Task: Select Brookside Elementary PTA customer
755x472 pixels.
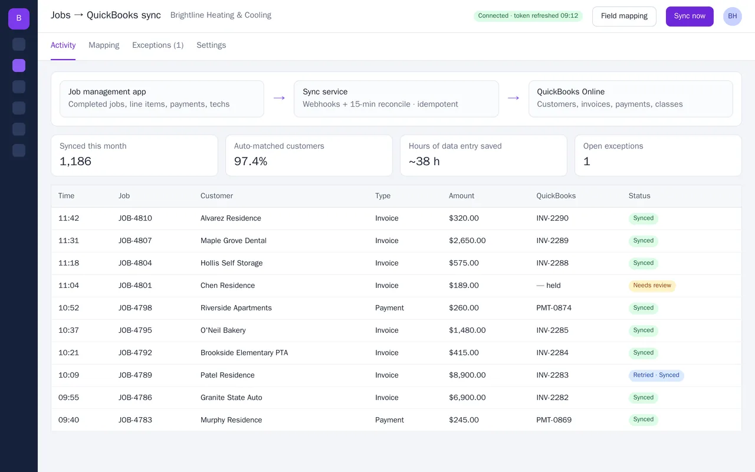Action: click(244, 353)
